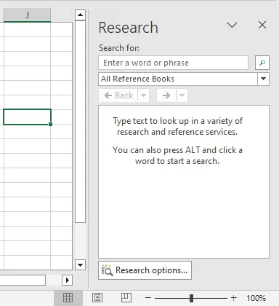Expand the Forward history dropdown arrow
Image resolution: width=279 pixels, height=306 pixels.
(182, 95)
